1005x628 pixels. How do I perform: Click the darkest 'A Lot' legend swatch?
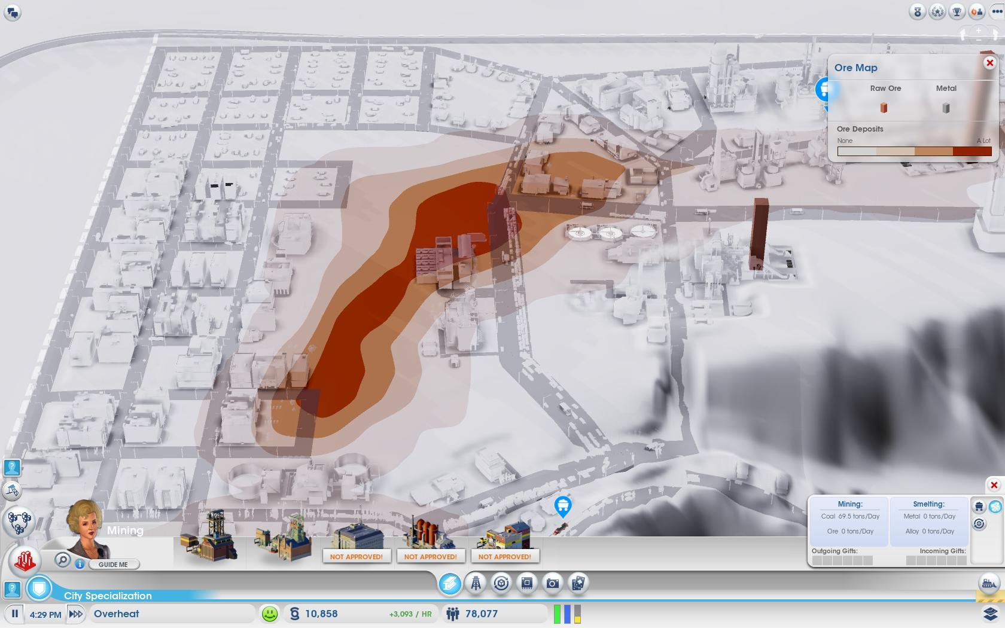972,152
